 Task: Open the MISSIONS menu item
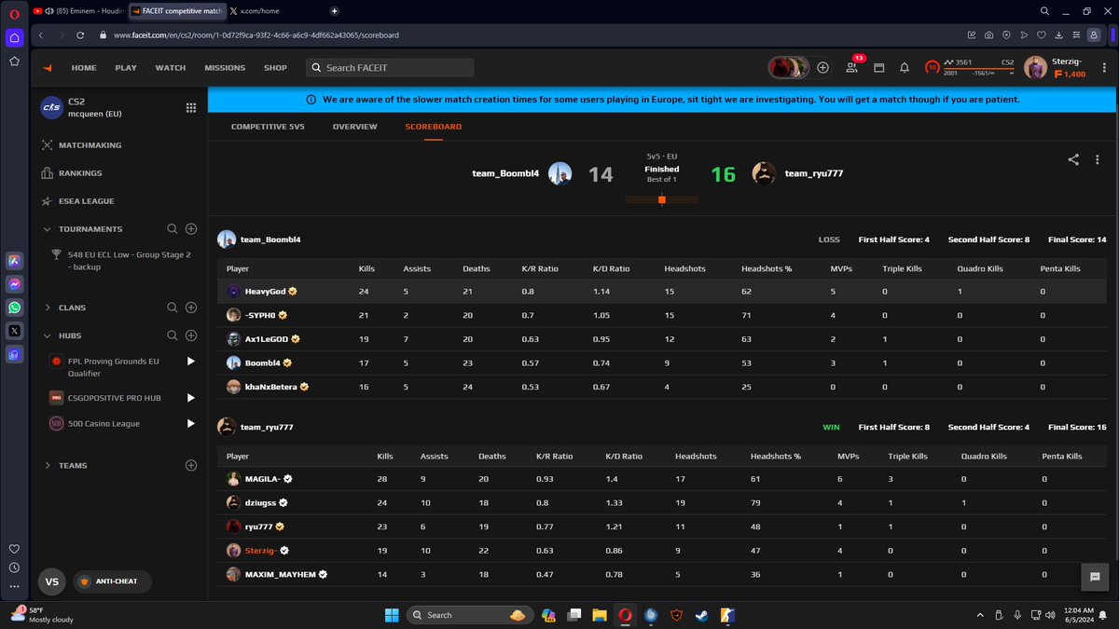click(x=225, y=68)
